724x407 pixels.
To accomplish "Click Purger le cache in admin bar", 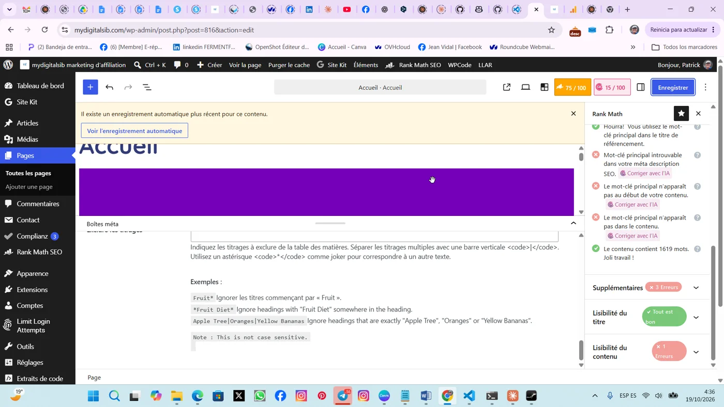I will [289, 65].
